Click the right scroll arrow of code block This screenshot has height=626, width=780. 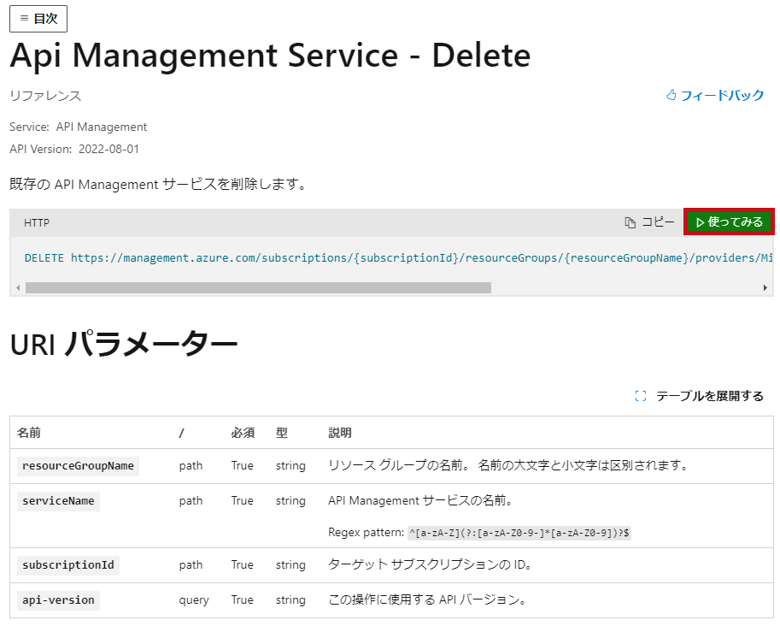click(x=765, y=288)
